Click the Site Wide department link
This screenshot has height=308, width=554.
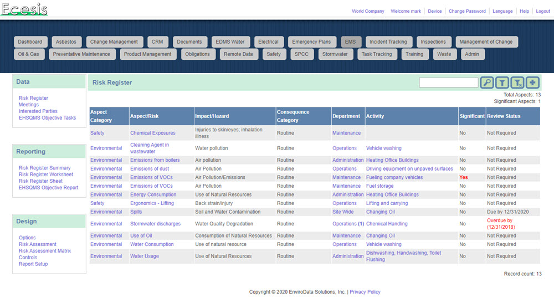(343, 212)
